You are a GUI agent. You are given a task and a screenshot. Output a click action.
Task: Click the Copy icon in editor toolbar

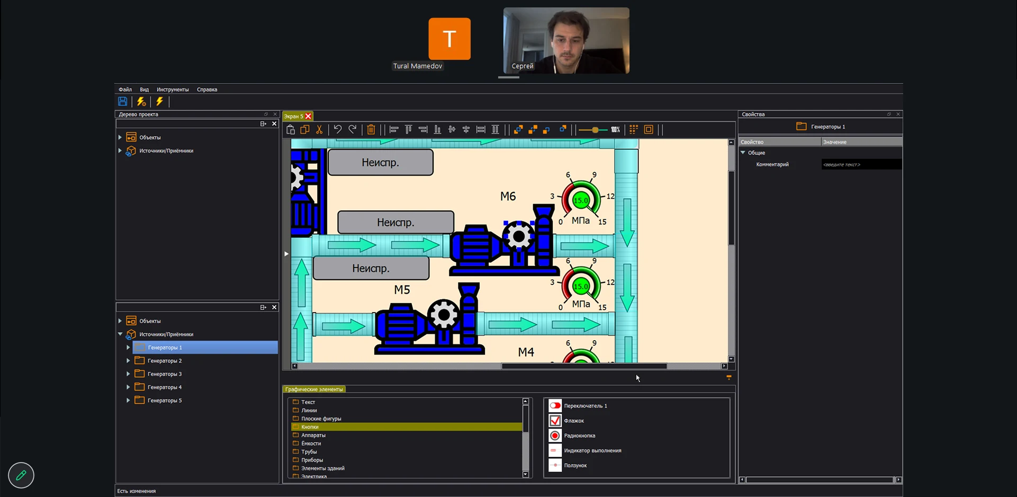pos(305,129)
